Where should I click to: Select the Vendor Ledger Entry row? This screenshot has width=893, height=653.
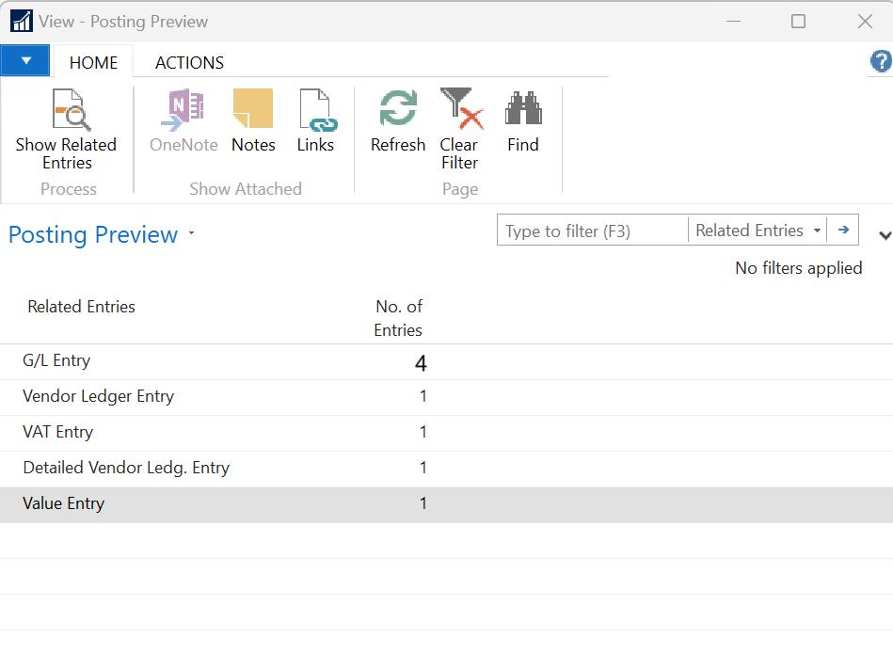[x=98, y=397]
